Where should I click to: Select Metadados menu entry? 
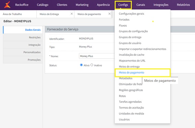(x=126, y=78)
